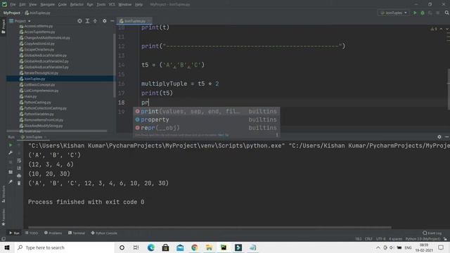Hide the Project panel with the minus icon

click(x=112, y=21)
